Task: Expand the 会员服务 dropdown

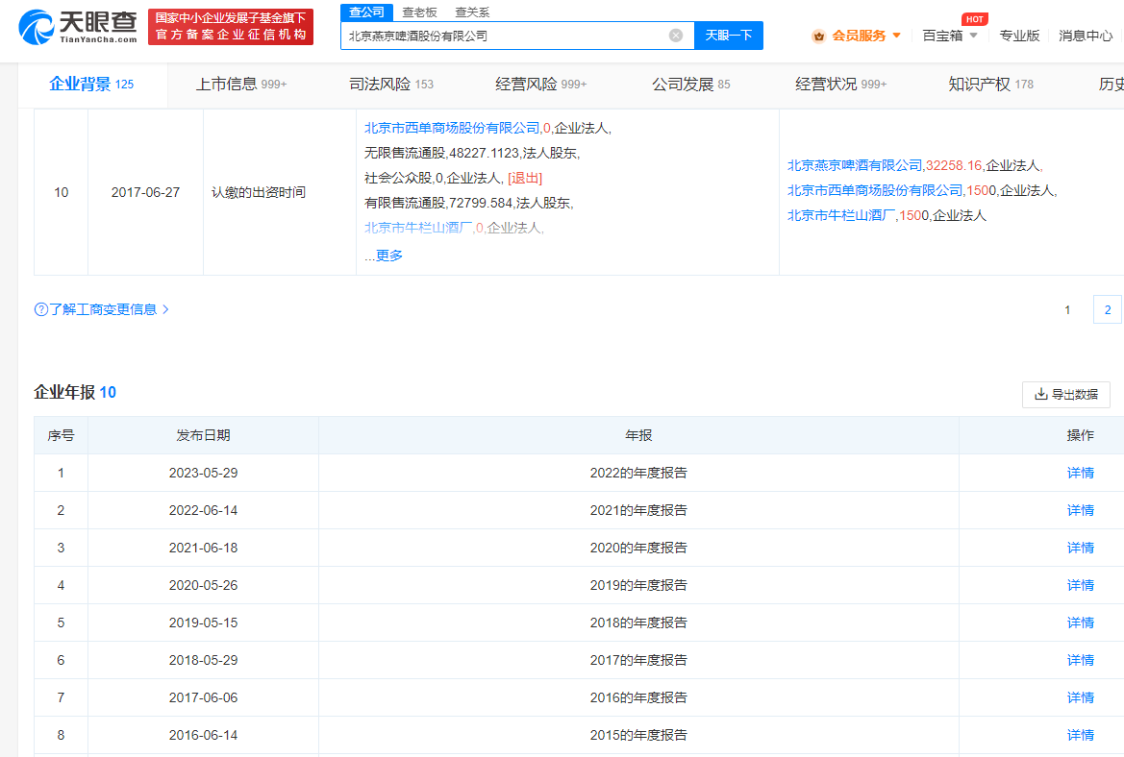Action: coord(896,36)
